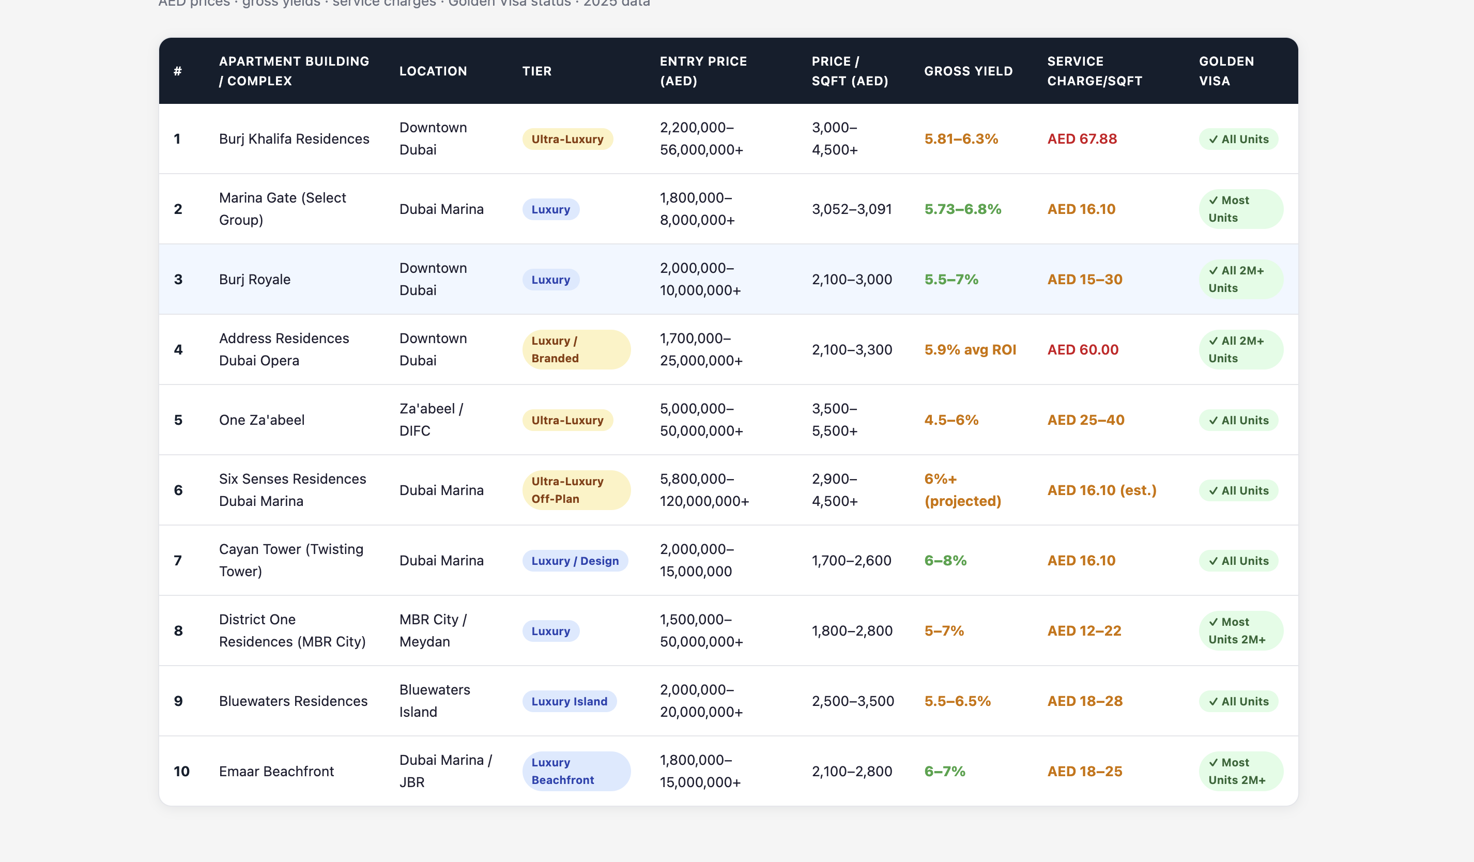Click the Golden Visa column header
This screenshot has height=862, width=1474.
point(1225,71)
